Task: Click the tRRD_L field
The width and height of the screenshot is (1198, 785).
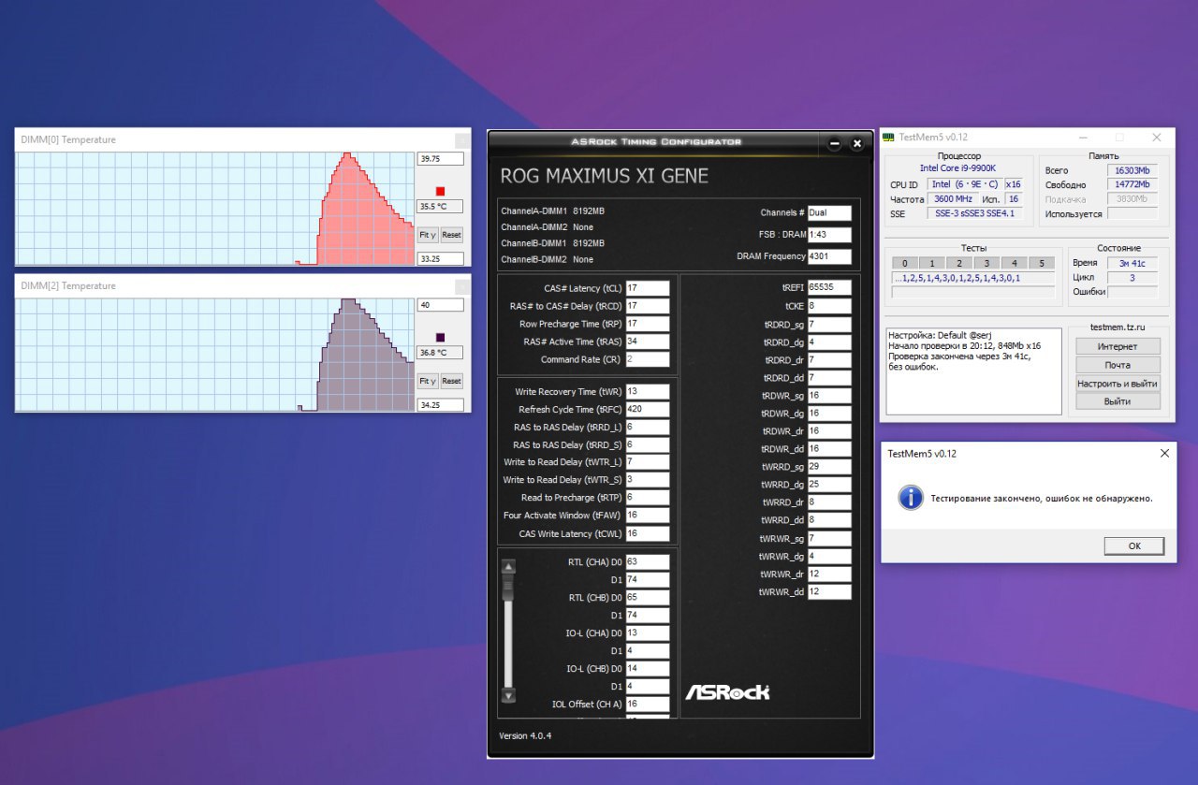Action: point(648,427)
